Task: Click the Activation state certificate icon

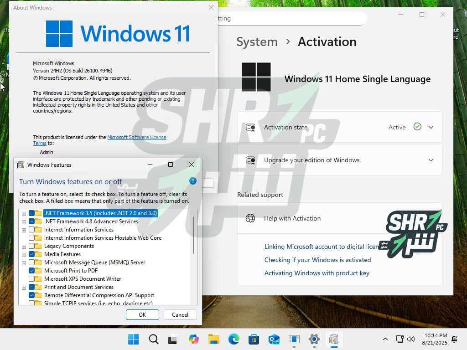Action: tap(250, 128)
